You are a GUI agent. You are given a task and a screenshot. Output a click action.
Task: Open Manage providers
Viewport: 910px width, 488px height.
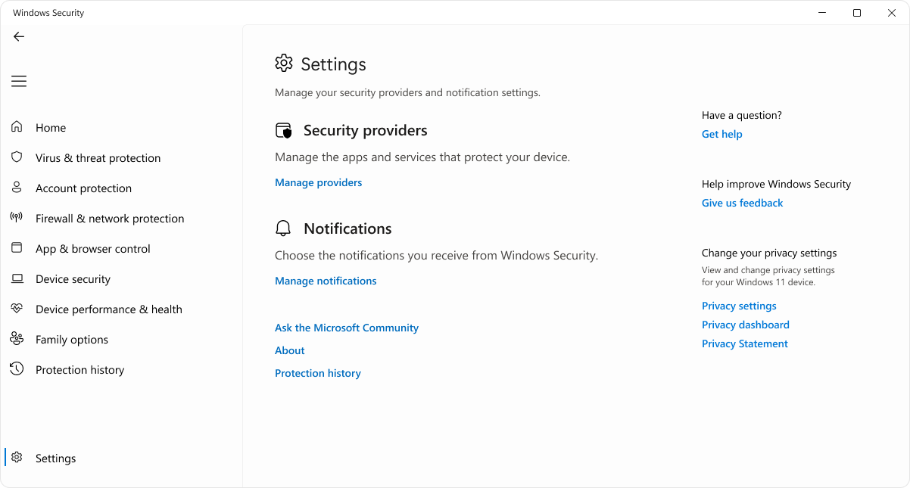pos(318,182)
